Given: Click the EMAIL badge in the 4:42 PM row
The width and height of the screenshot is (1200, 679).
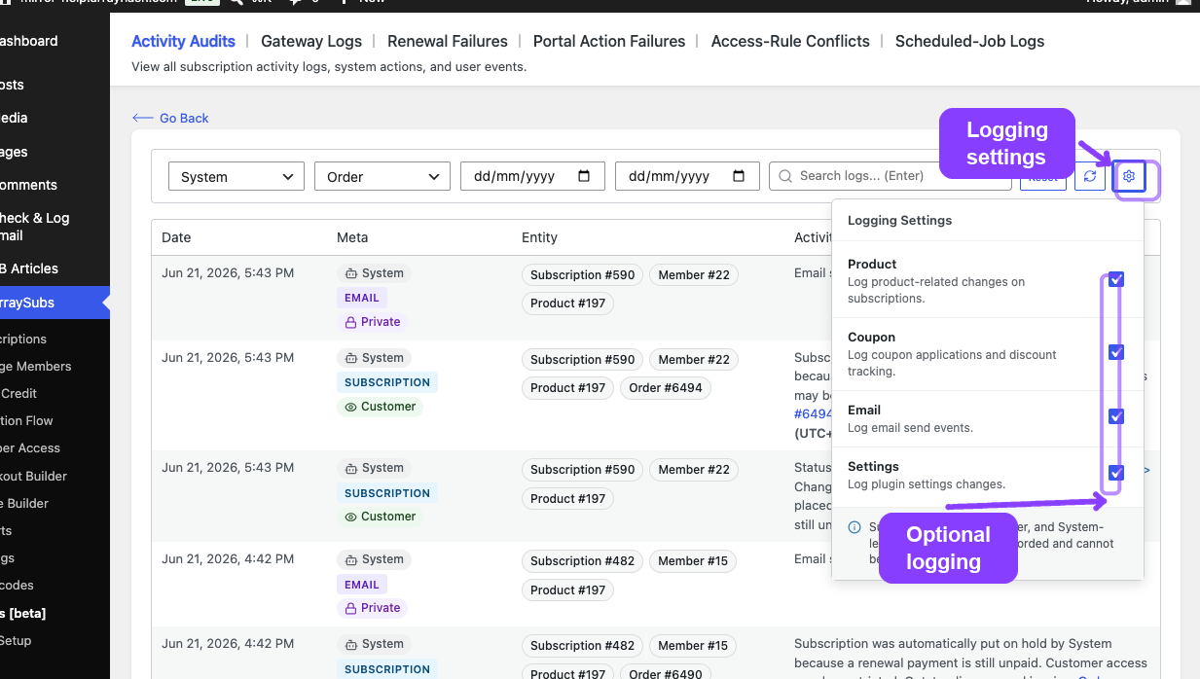Looking at the screenshot, I should [362, 585].
